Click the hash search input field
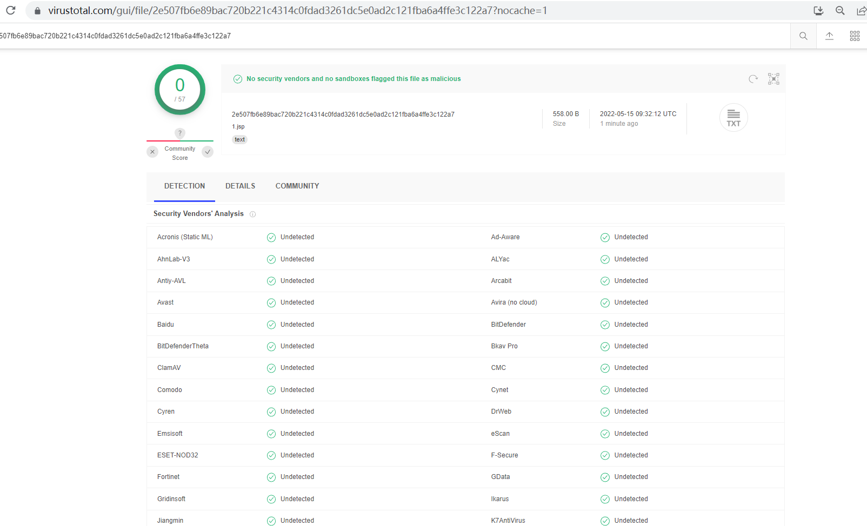This screenshot has height=526, width=867. tap(395, 36)
